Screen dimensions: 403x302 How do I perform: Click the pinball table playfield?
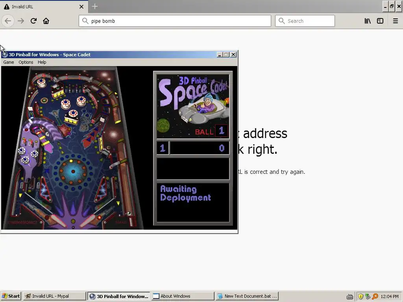point(73,148)
